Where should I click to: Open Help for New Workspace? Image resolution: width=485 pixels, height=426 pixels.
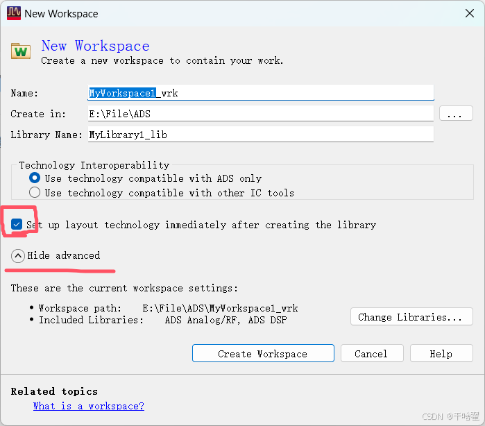[441, 353]
